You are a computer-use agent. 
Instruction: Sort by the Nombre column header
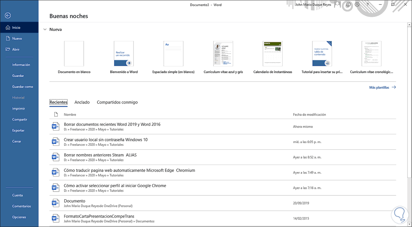pyautogui.click(x=70, y=115)
